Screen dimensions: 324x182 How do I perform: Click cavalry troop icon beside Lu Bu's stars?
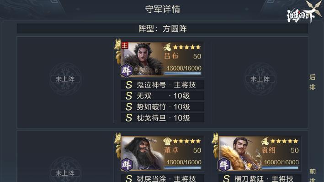click(x=167, y=47)
